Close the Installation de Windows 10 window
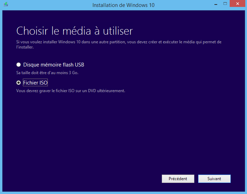This screenshot has width=247, height=194. pyautogui.click(x=238, y=3)
